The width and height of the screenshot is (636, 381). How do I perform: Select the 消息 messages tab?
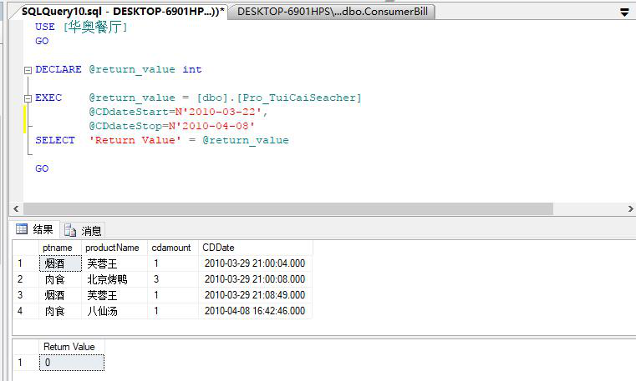[84, 231]
